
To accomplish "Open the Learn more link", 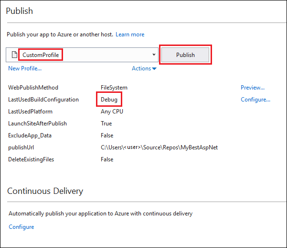I will pyautogui.click(x=130, y=34).
